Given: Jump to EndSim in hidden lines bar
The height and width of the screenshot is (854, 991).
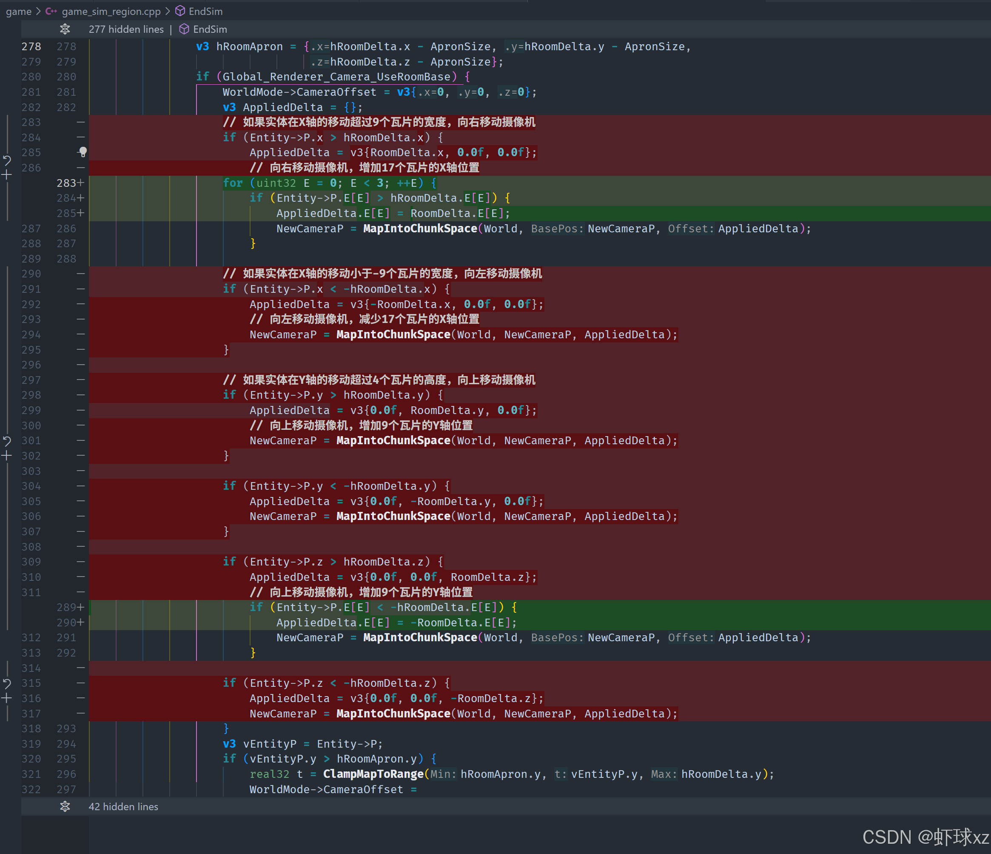Looking at the screenshot, I should click(210, 29).
